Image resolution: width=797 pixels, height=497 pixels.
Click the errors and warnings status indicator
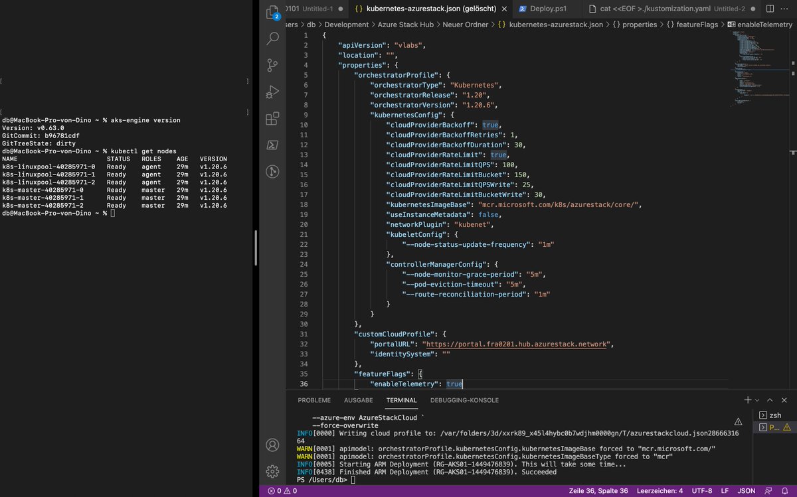pyautogui.click(x=283, y=491)
